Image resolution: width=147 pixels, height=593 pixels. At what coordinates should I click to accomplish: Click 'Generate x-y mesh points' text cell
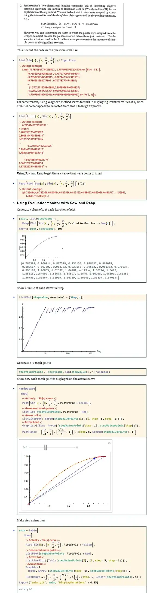click(34, 363)
